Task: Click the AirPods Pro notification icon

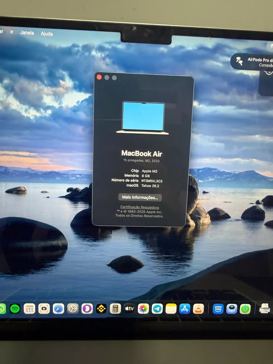Action: [239, 61]
